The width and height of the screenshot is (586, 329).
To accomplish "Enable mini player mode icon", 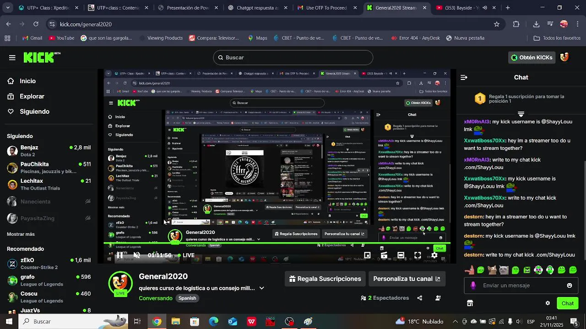I will 367,255.
